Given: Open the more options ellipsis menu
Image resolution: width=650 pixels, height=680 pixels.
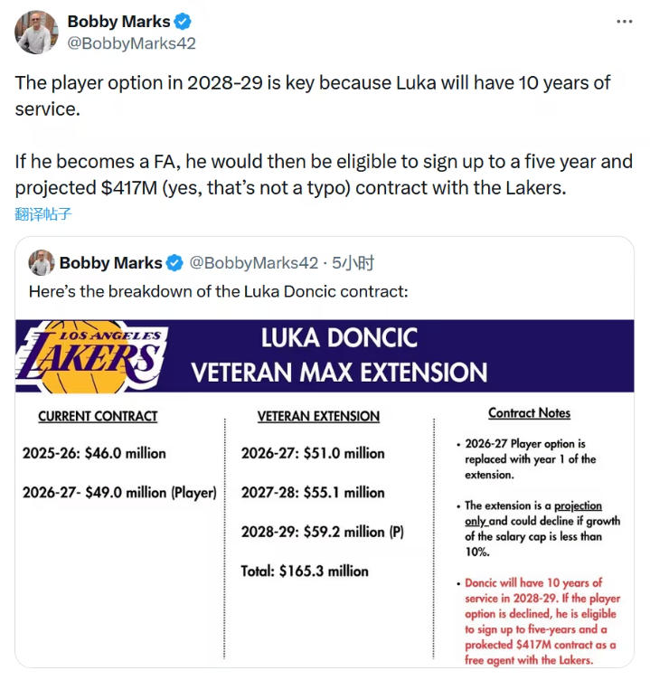Looking at the screenshot, I should (624, 21).
